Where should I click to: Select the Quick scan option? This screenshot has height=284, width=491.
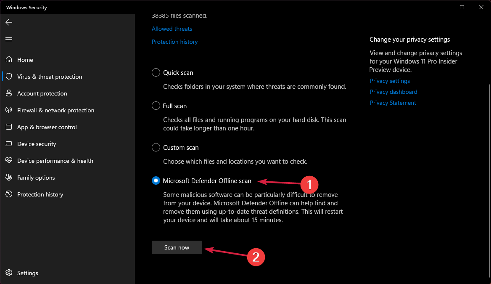pyautogui.click(x=156, y=72)
